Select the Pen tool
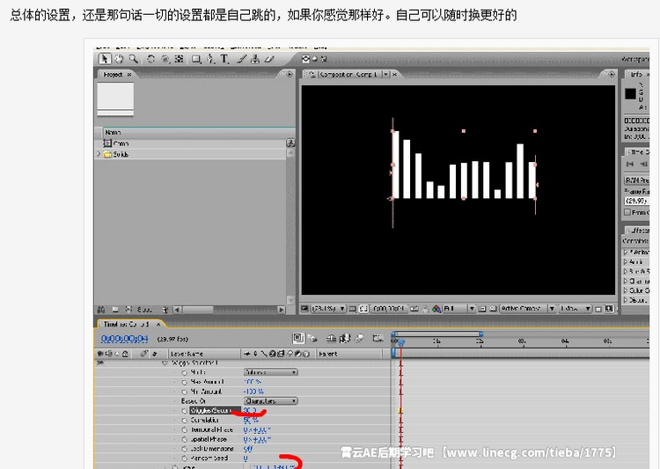Image resolution: width=660 pixels, height=469 pixels. (x=210, y=59)
